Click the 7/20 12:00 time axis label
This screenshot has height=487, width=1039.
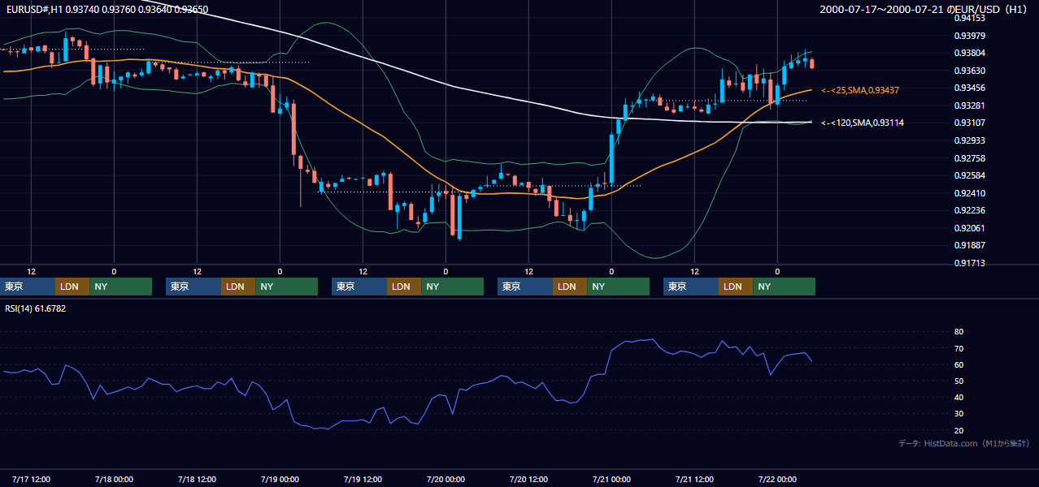[x=529, y=480]
